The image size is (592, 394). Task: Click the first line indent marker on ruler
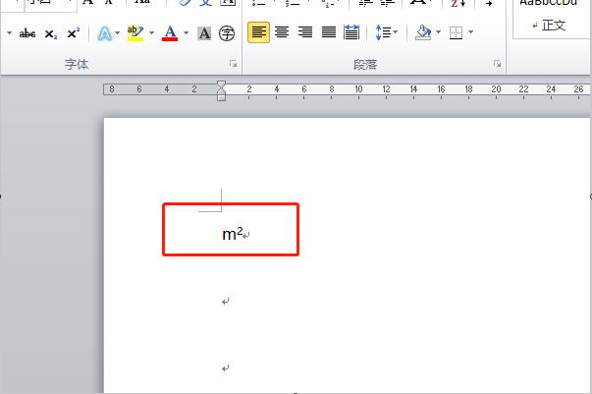[x=222, y=84]
